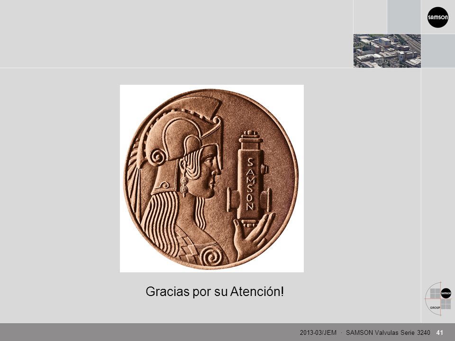The image size is (455, 341).
Task: Click the SAMSON round logo at top right
Action: [438, 17]
